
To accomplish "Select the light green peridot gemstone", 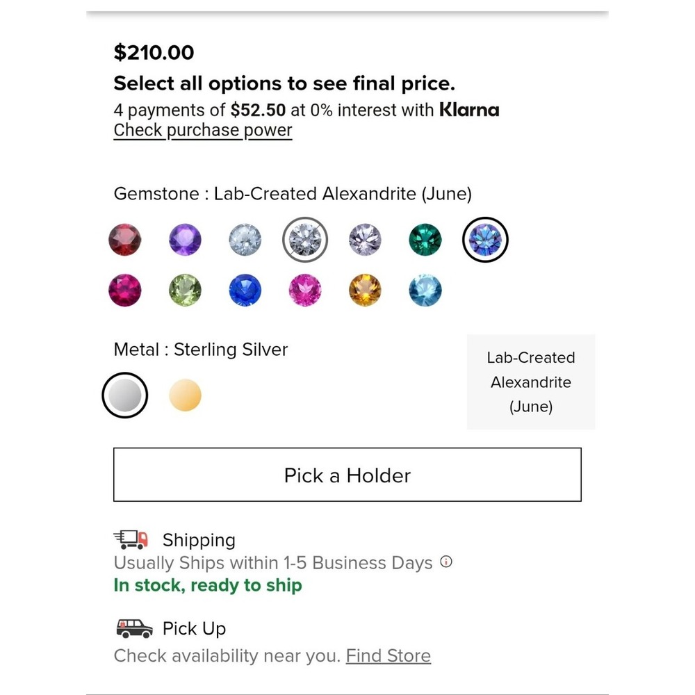I will pyautogui.click(x=186, y=291).
